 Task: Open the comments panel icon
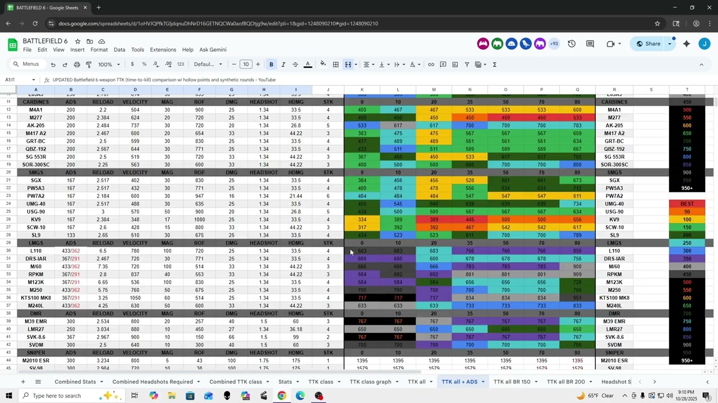pos(590,44)
